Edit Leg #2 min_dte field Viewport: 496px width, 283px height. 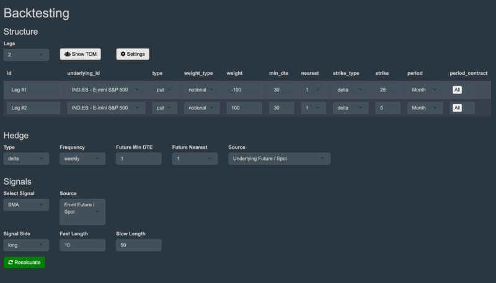coord(281,108)
